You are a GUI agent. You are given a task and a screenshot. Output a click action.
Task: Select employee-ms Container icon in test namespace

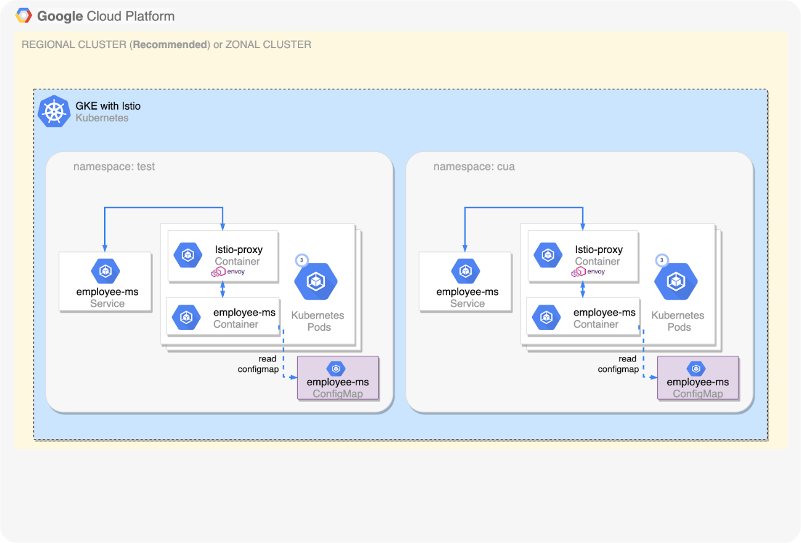pyautogui.click(x=186, y=318)
